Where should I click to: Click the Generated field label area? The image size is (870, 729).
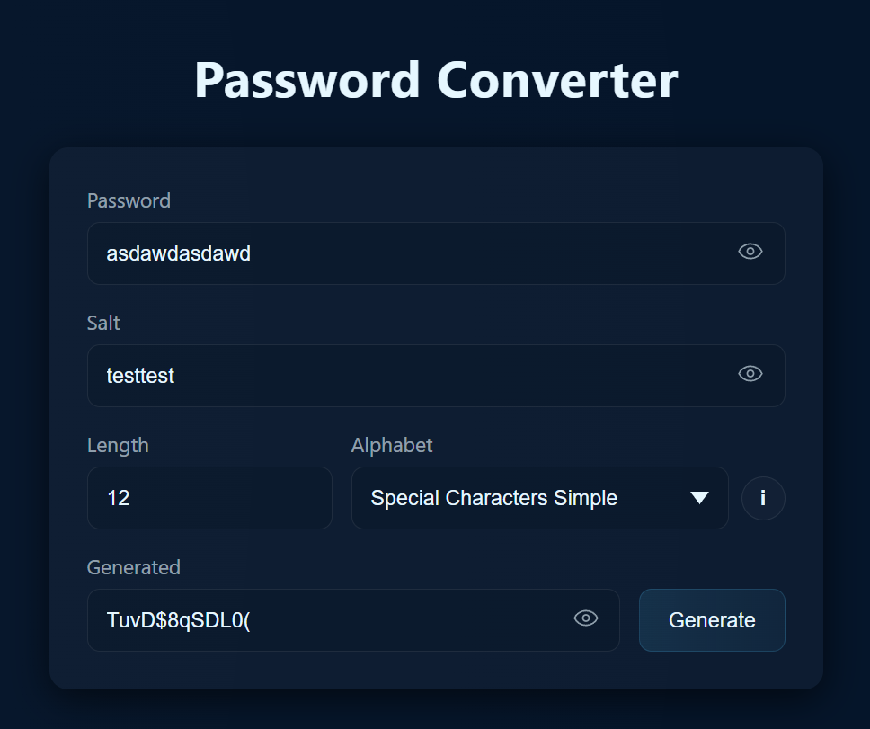click(133, 567)
